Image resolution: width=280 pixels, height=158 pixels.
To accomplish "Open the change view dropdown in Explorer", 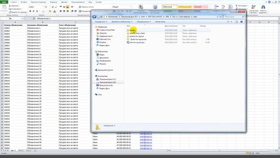I will 231,22.
